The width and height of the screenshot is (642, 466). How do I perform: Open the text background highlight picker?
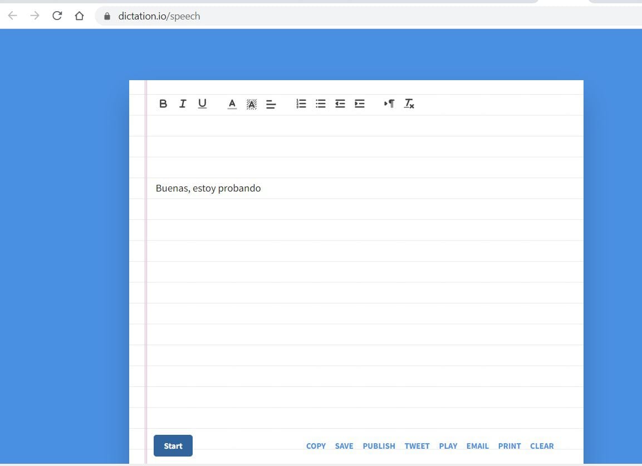click(x=252, y=104)
